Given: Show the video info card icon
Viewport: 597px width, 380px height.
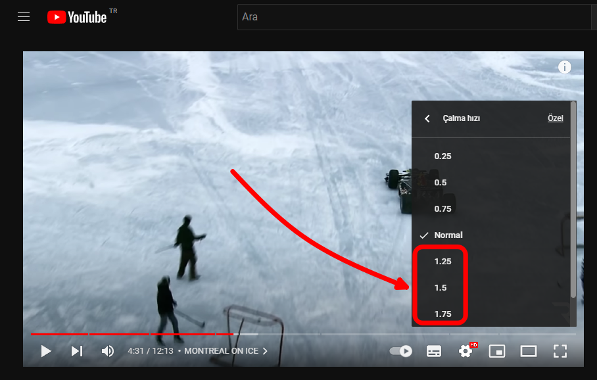Looking at the screenshot, I should (565, 67).
